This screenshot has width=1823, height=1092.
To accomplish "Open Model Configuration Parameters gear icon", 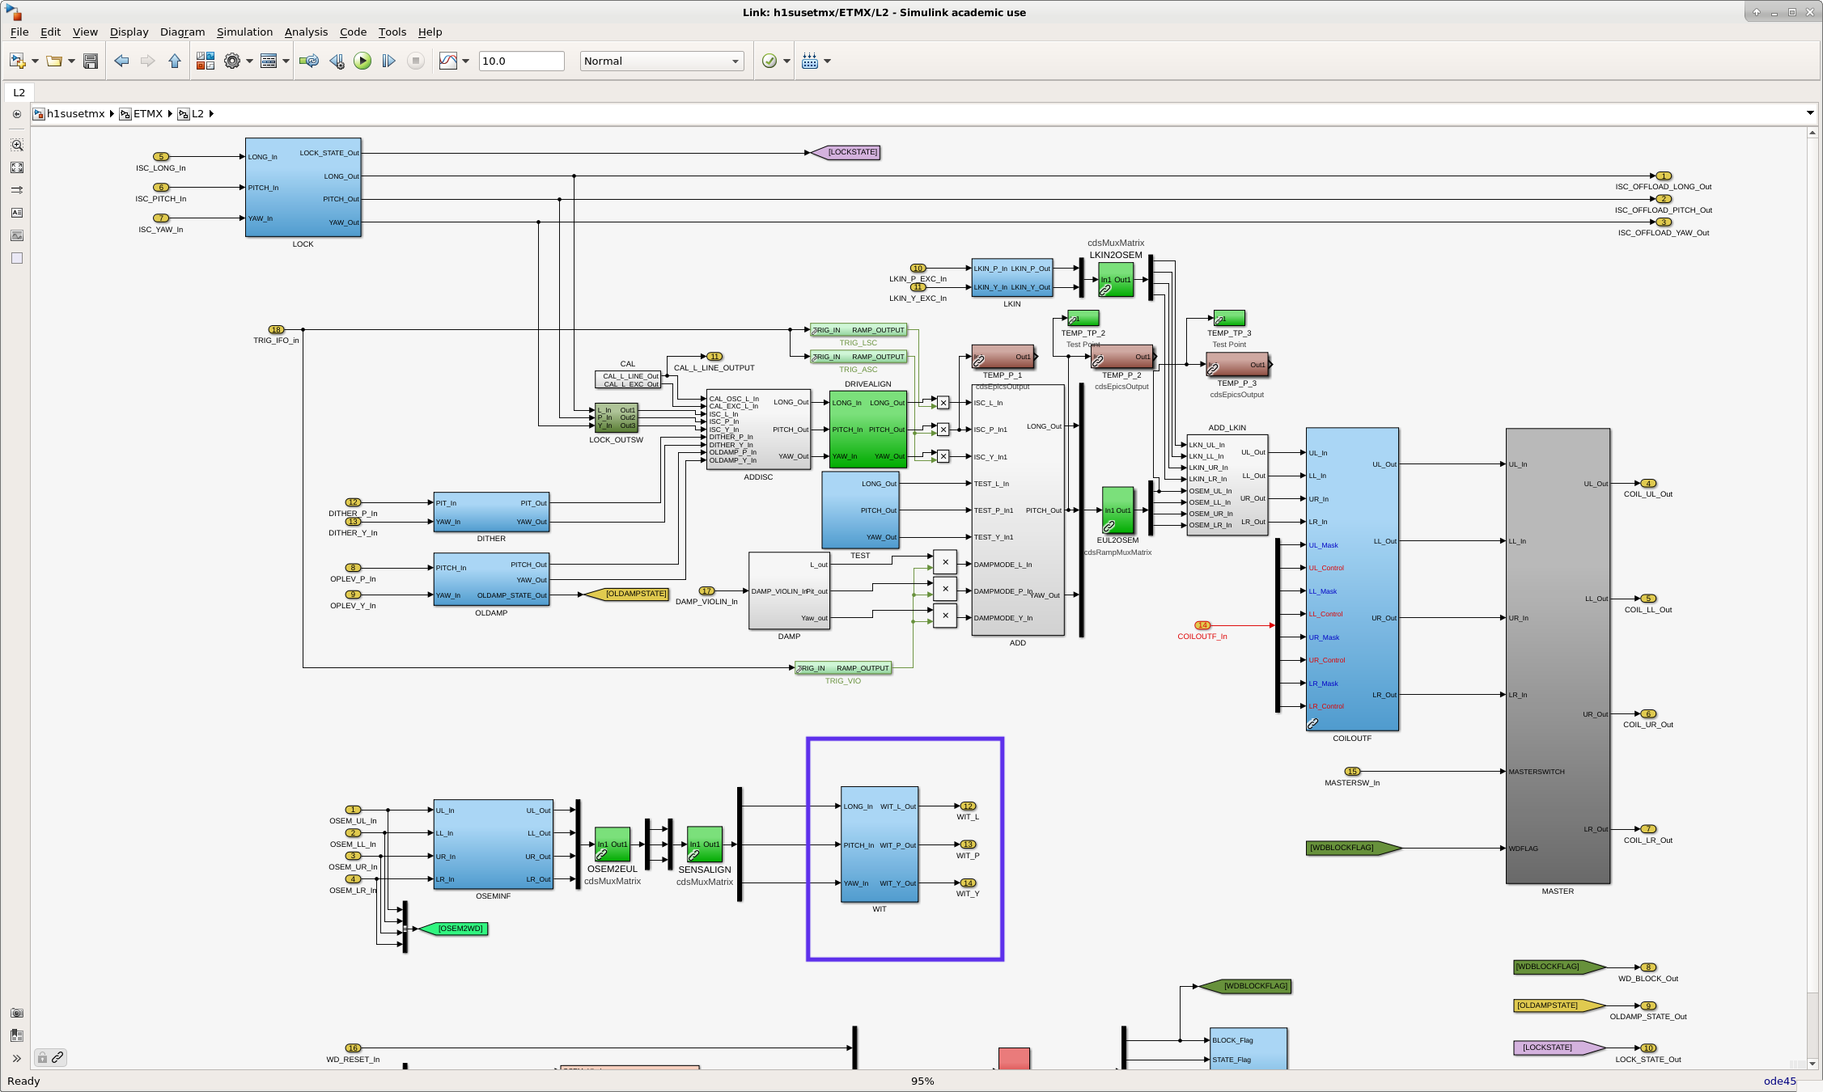I will click(232, 61).
